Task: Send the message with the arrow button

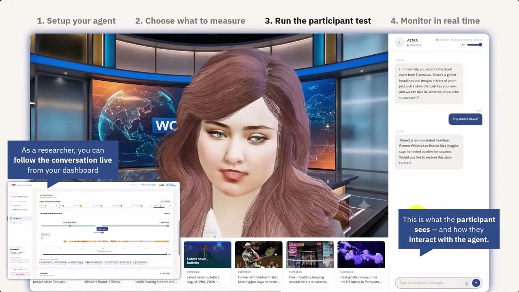Action: click(476, 283)
